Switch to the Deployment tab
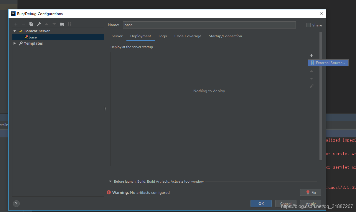Viewport: 356px width, 212px height. [x=141, y=36]
